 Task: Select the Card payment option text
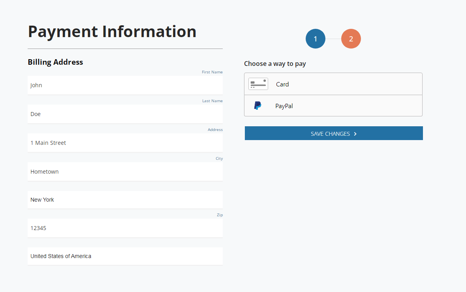click(282, 84)
